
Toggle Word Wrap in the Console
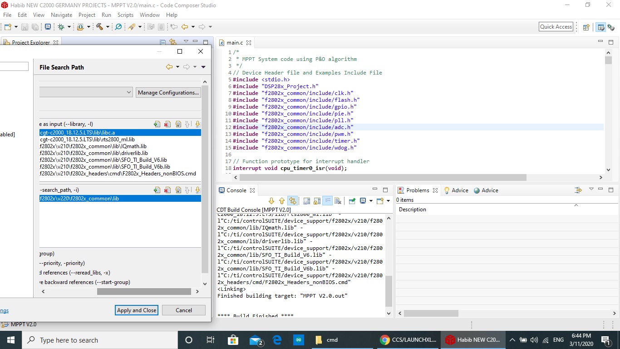tap(327, 201)
